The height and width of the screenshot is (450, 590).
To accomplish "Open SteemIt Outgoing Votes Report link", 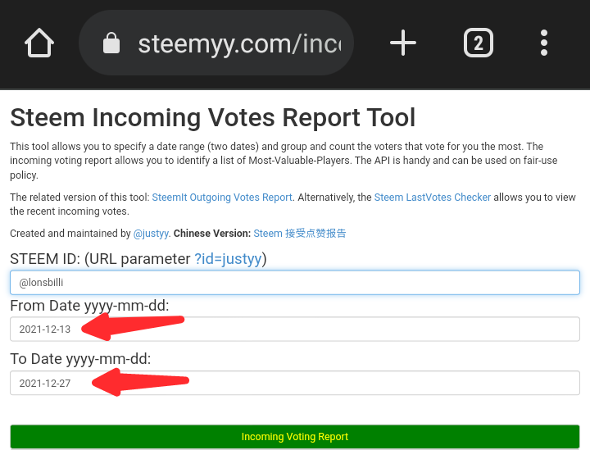I will [222, 198].
